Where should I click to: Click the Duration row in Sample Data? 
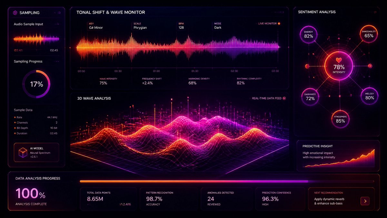point(36,133)
